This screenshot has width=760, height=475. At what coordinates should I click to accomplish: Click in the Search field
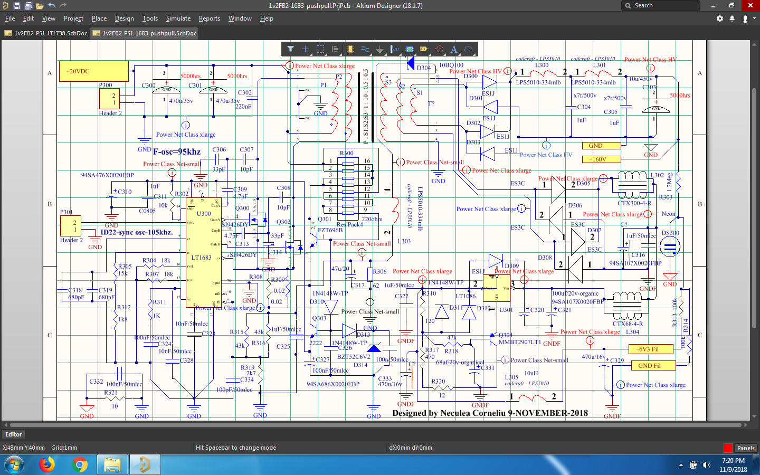pyautogui.click(x=660, y=5)
